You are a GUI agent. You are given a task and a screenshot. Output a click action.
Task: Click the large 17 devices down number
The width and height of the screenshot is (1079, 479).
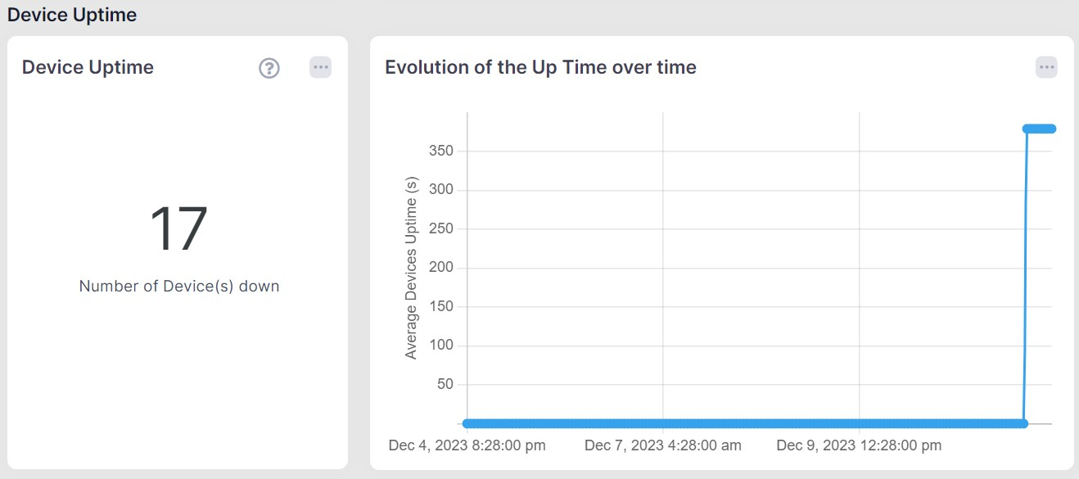tap(178, 228)
